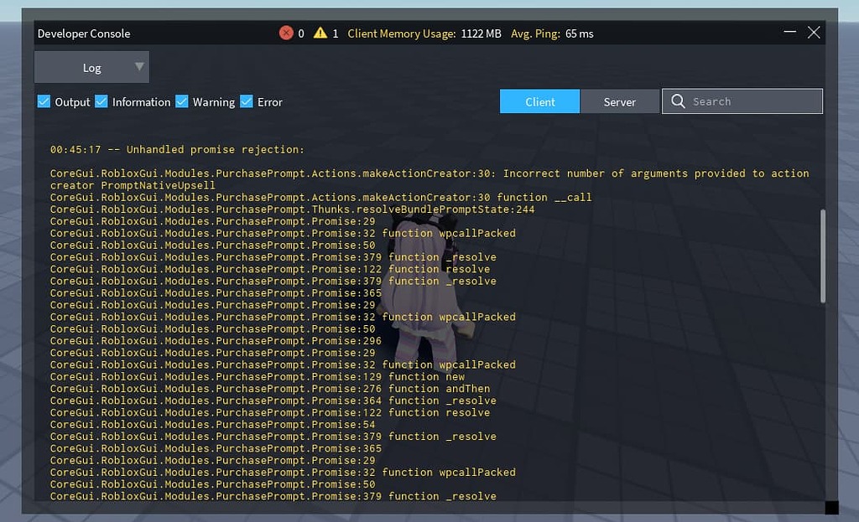Click the Log filter dropdown arrow icon
The width and height of the screenshot is (859, 522).
(139, 67)
